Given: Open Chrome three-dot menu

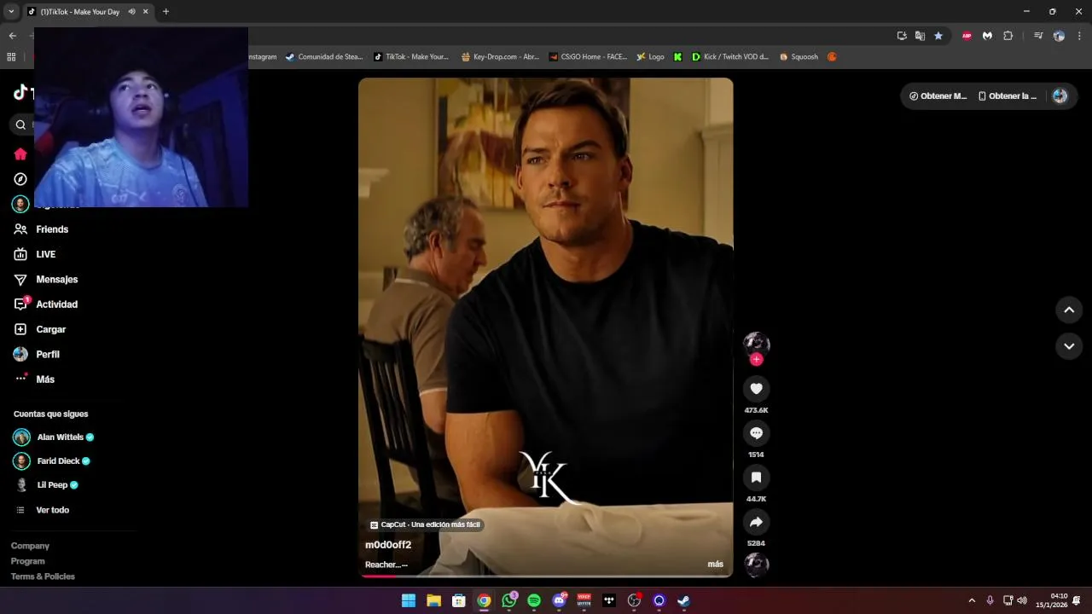Looking at the screenshot, I should tap(1079, 36).
